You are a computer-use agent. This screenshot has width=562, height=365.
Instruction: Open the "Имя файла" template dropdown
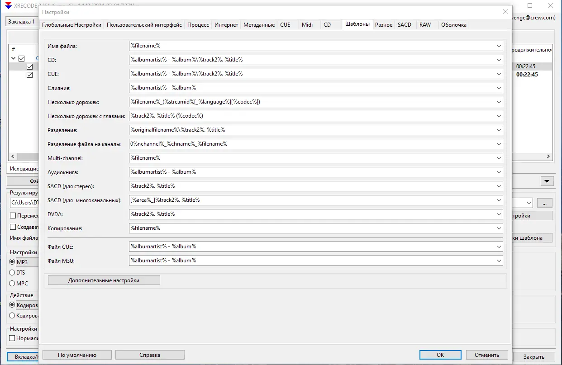tap(499, 46)
